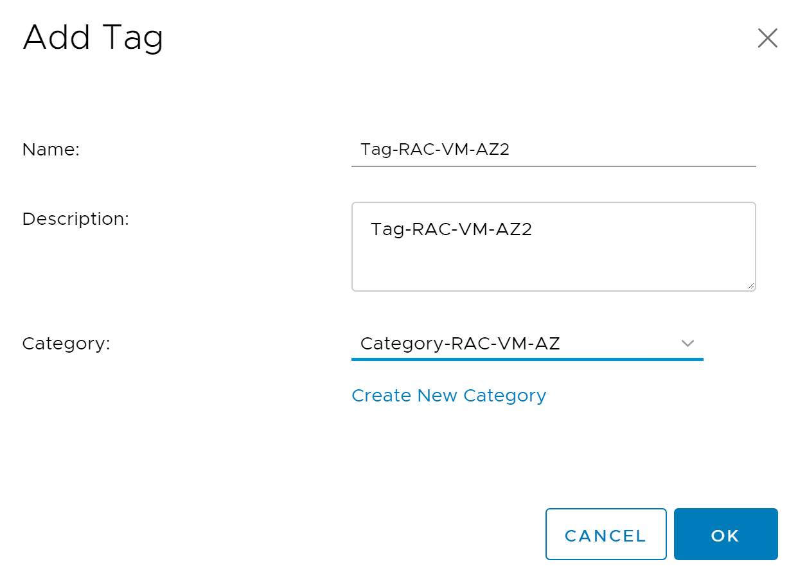Click the "Add Tag" dialog title
The width and height of the screenshot is (789, 573).
[93, 37]
